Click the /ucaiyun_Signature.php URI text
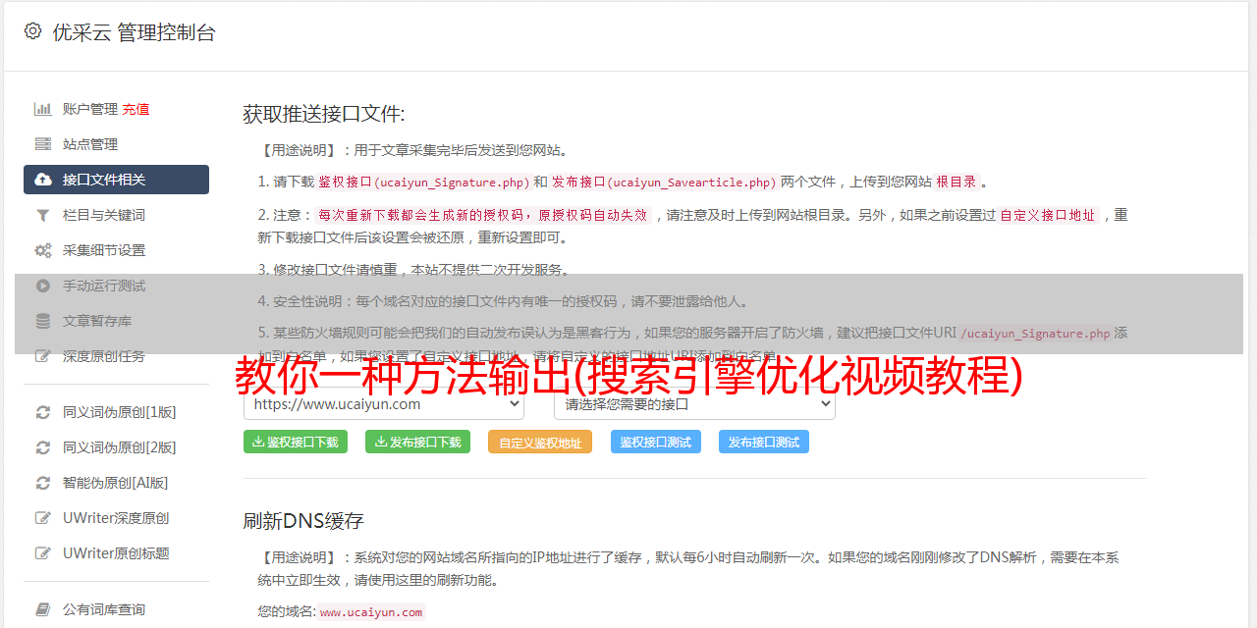 click(1035, 333)
